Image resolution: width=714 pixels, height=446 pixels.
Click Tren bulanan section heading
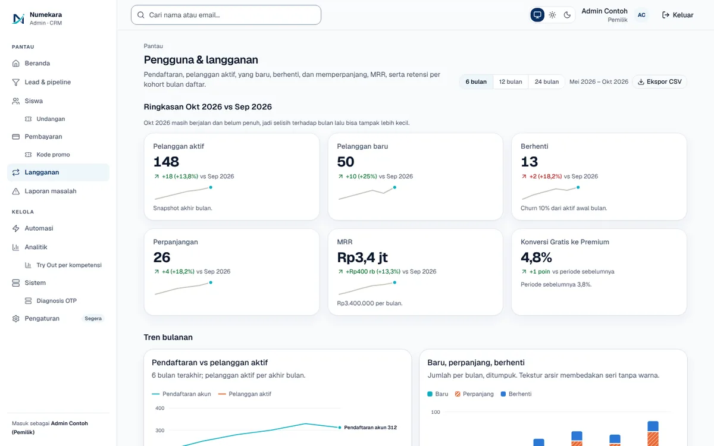(168, 337)
